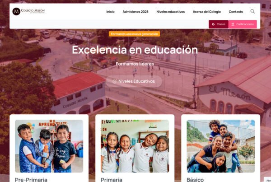271x182 pixels.
Task: Click the Google icon on Clases button
Action: click(x=213, y=24)
